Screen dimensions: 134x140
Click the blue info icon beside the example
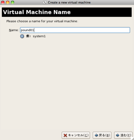pyautogui.click(x=22, y=36)
